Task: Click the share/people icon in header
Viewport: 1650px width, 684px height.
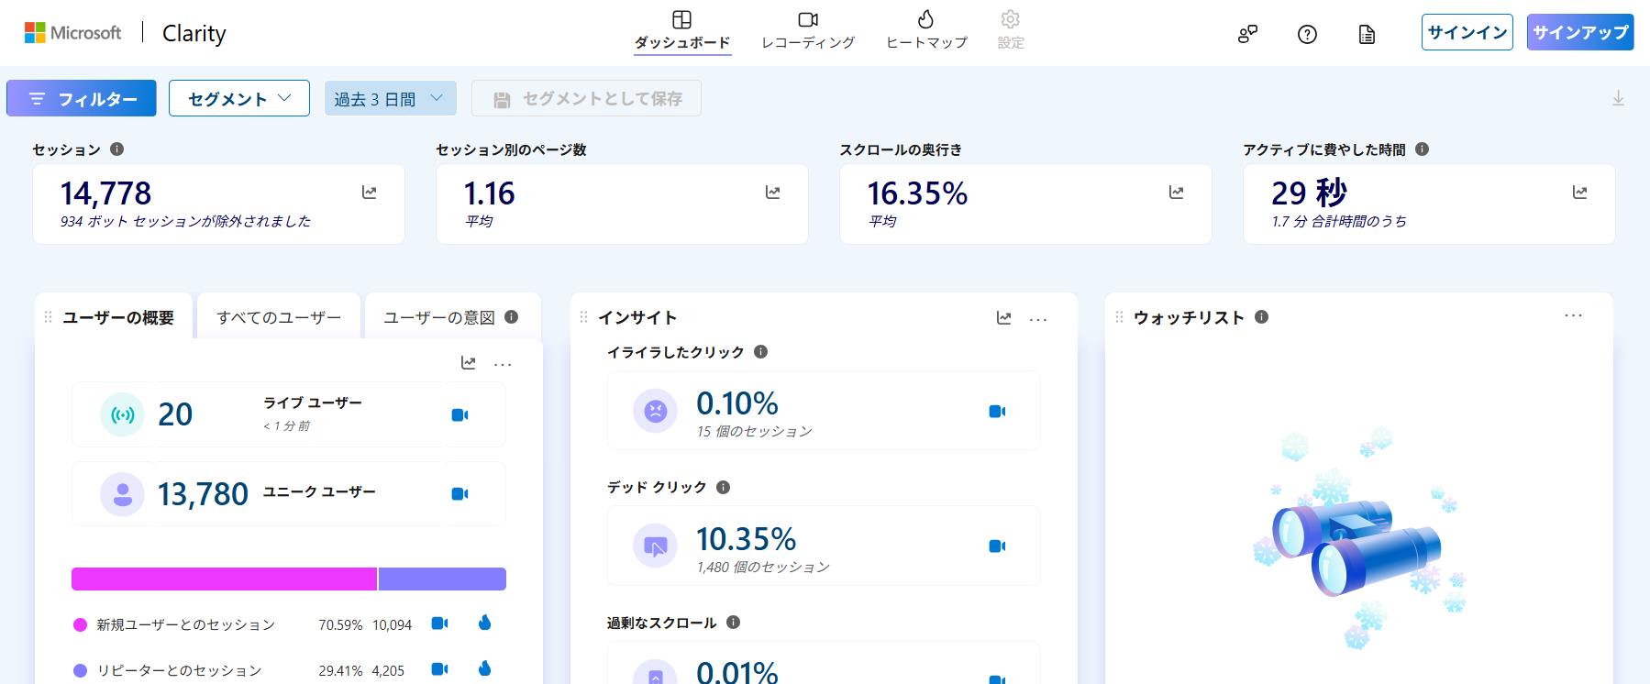Action: [1247, 34]
